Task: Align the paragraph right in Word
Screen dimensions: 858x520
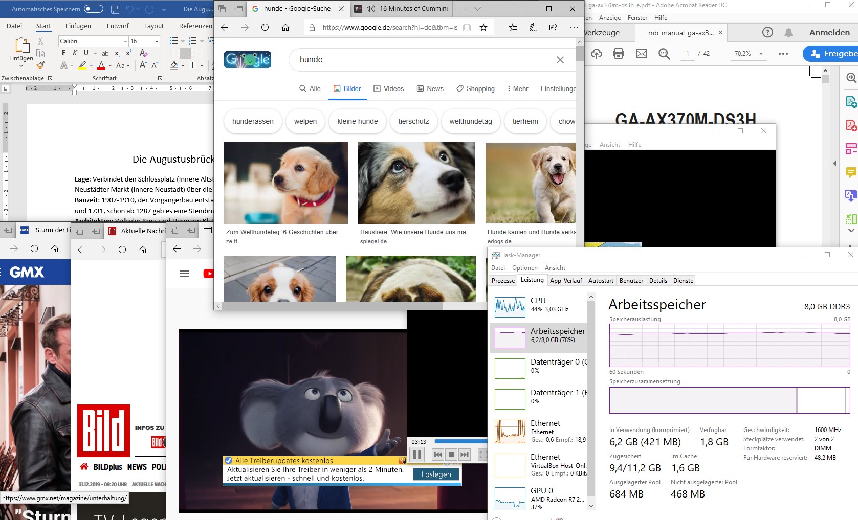Action: pos(196,53)
